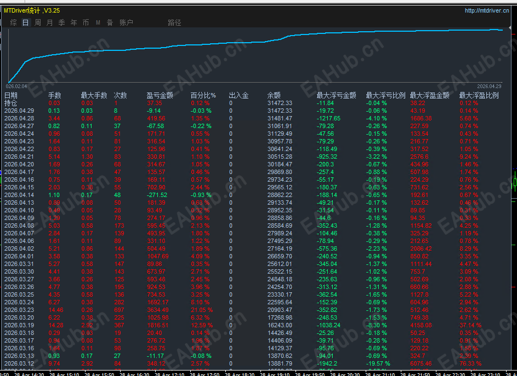Click floating profit 1686.38
Screen dimensions: 517x376
point(421,118)
